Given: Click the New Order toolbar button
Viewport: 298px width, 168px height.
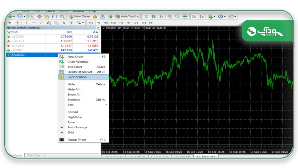Looking at the screenshot, I should [x=79, y=17].
